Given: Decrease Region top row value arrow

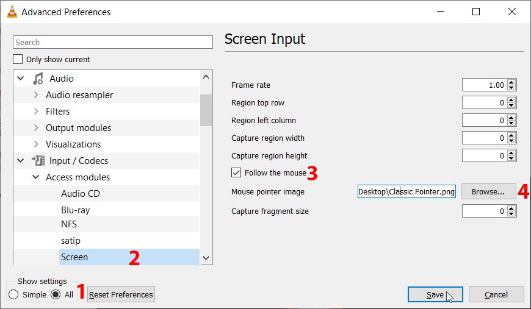Looking at the screenshot, I should click(511, 105).
